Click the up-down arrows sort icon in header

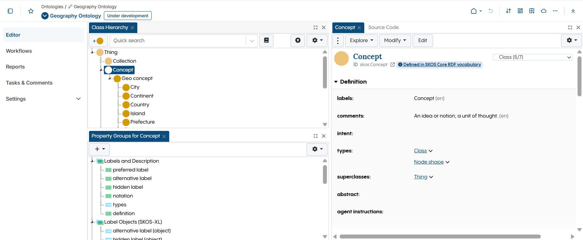click(508, 11)
